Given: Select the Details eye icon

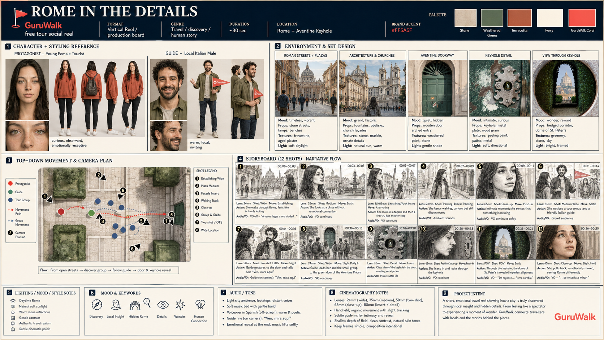Looking at the screenshot, I should [x=163, y=305].
